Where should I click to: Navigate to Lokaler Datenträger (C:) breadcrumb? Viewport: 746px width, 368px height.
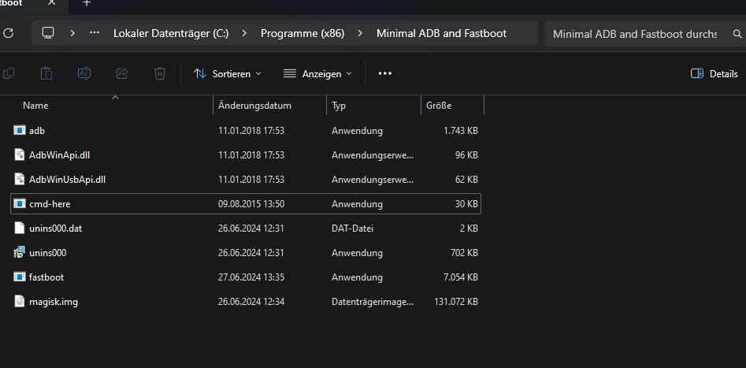click(171, 34)
